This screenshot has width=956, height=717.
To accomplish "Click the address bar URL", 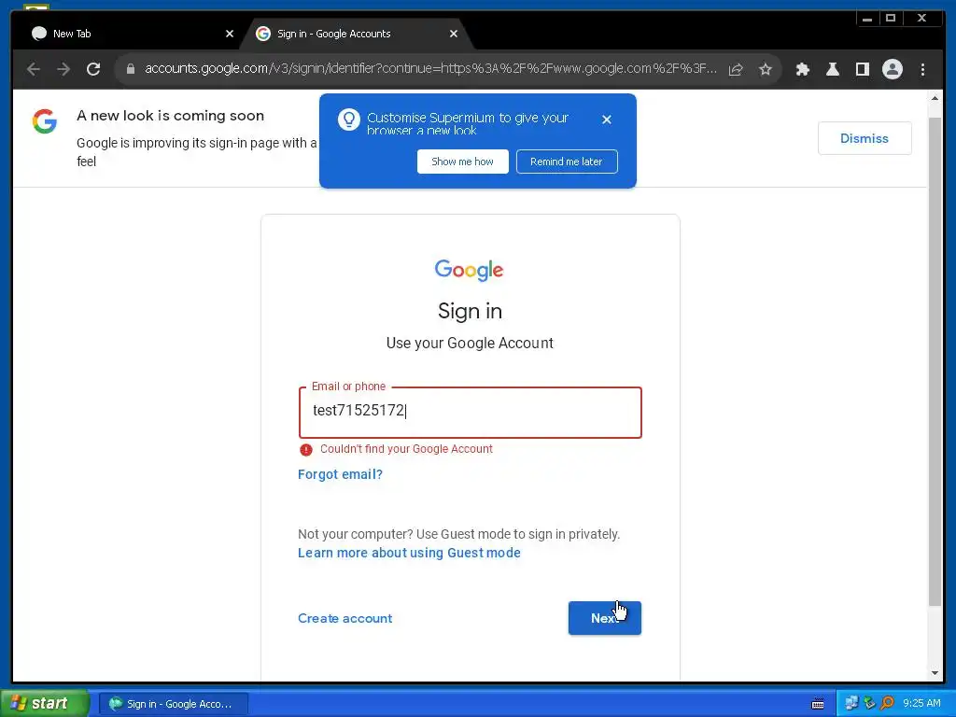I will [x=430, y=68].
